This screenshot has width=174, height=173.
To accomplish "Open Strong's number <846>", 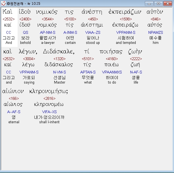I will (x=156, y=19).
